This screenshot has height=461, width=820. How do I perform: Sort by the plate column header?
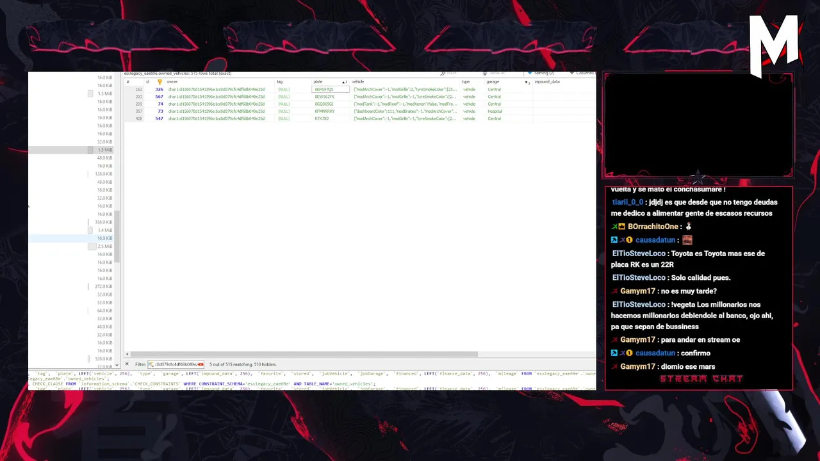(x=330, y=82)
